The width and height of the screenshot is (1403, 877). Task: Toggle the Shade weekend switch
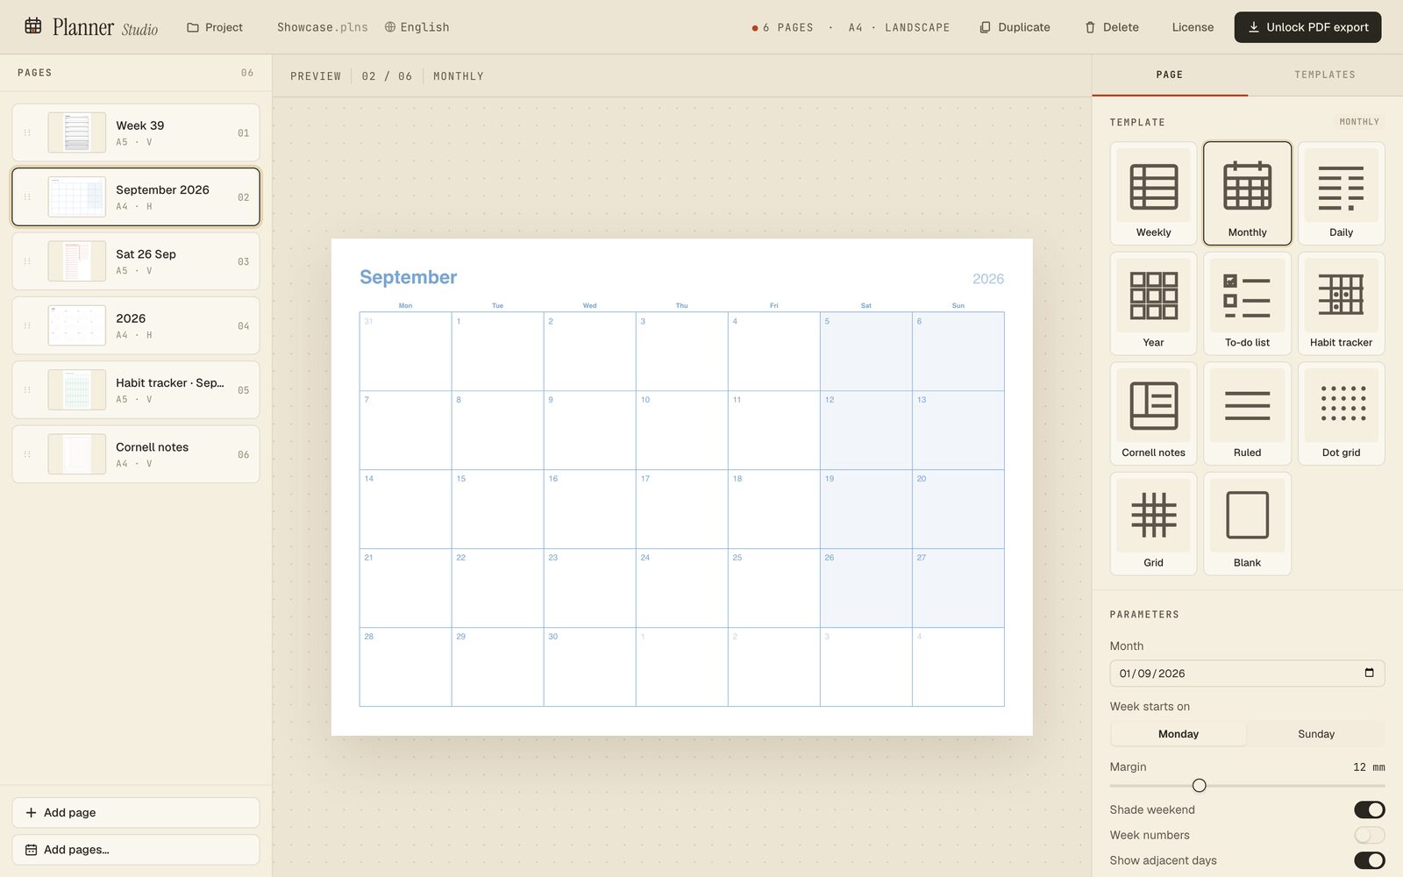coord(1369,809)
